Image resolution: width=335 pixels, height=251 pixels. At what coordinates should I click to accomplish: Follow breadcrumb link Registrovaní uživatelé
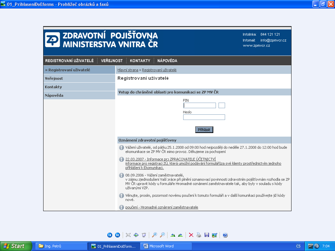click(159, 70)
